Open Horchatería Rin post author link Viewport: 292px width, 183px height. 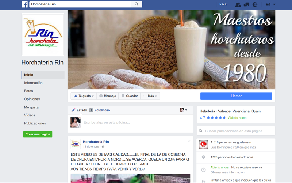[96, 142]
